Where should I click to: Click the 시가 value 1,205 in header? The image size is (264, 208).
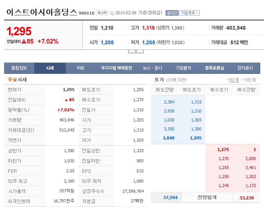(x=107, y=42)
